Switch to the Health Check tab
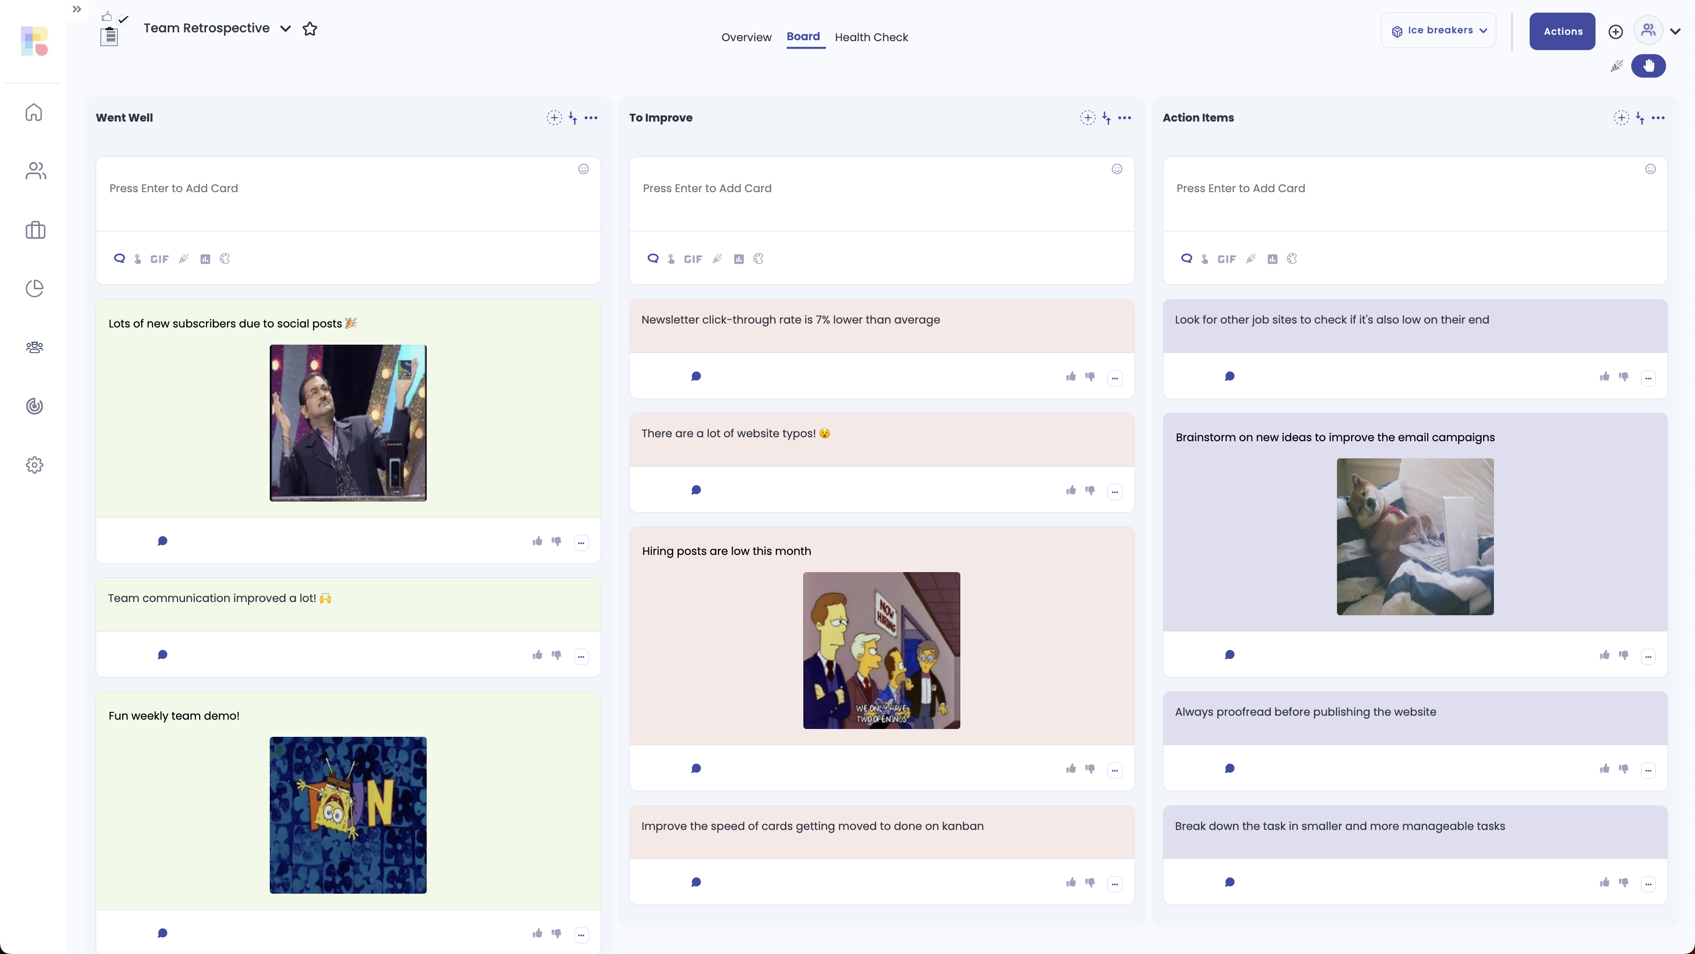 (x=871, y=37)
